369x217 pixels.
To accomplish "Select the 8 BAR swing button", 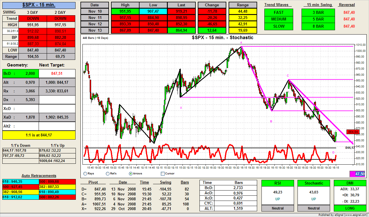I will point(318,26).
